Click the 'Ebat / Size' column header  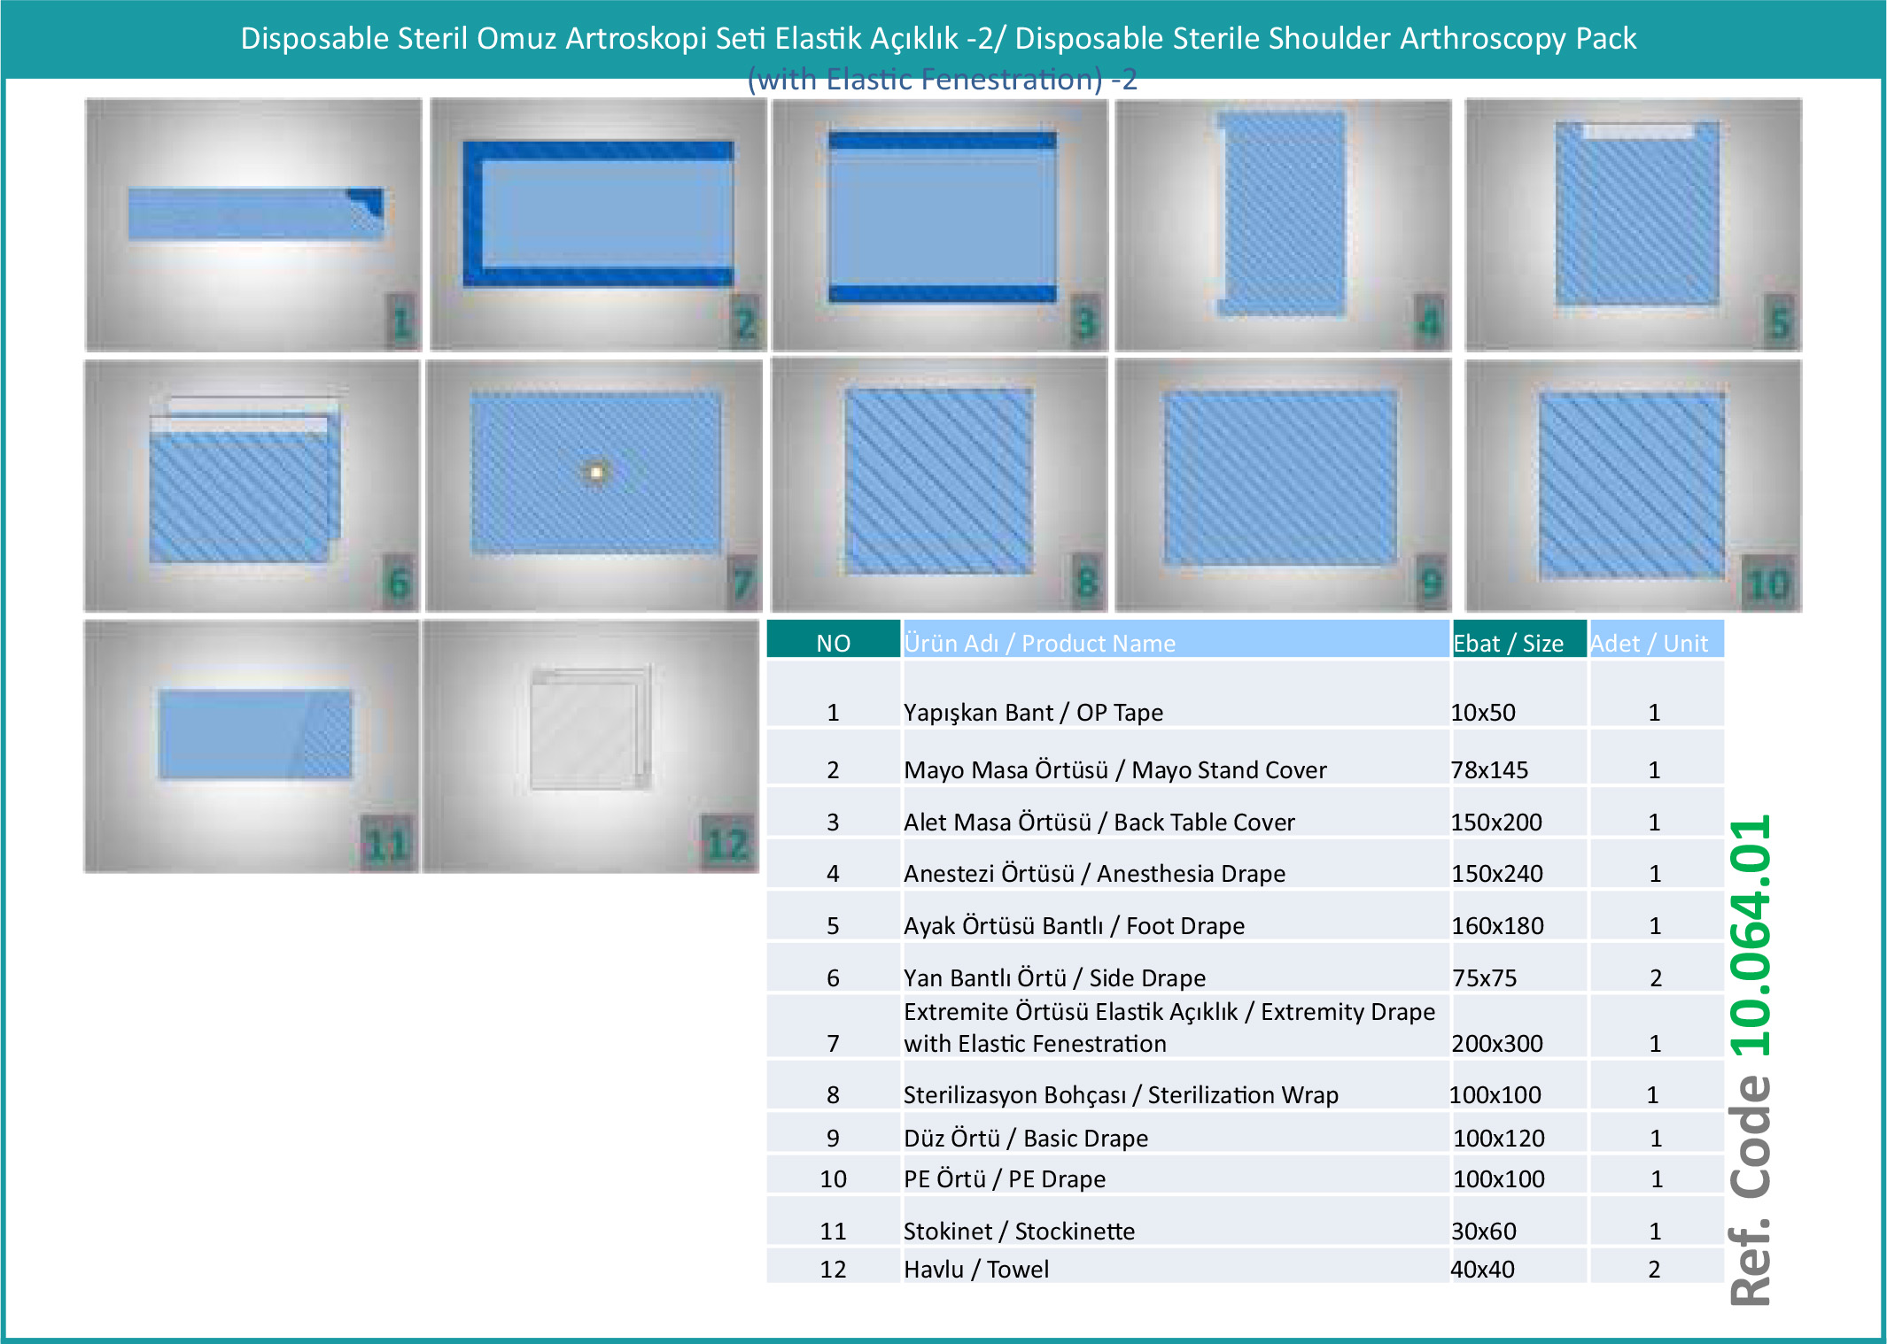1518,640
